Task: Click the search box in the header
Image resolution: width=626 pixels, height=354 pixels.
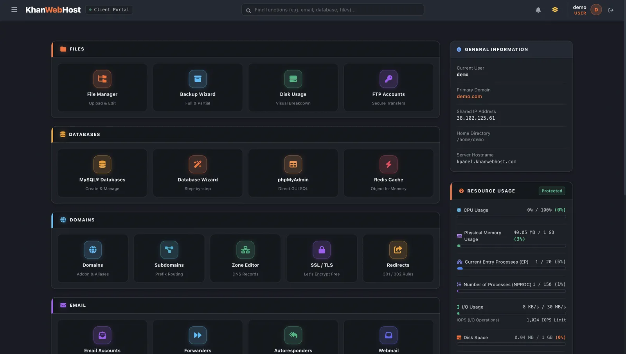Action: pos(333,10)
